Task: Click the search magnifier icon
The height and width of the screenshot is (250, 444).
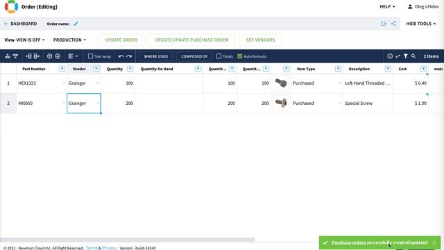Action: 413,56
